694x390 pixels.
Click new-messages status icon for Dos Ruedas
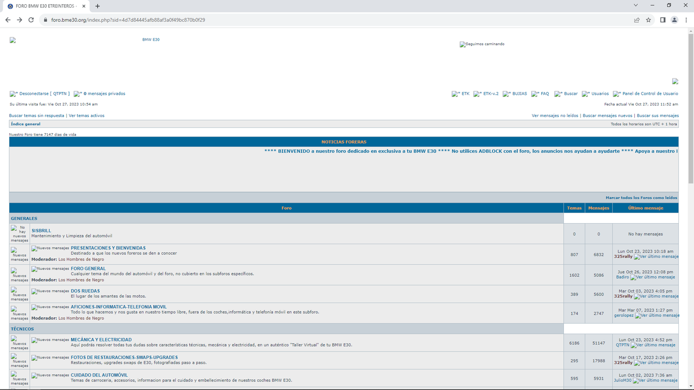20,294
